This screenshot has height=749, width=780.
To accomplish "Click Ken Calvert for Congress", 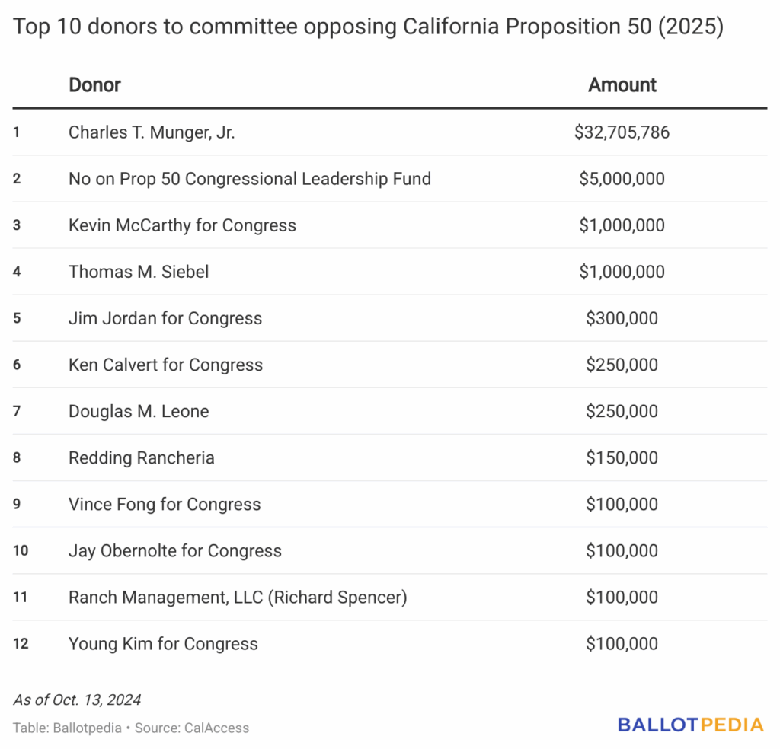I will pyautogui.click(x=165, y=365).
